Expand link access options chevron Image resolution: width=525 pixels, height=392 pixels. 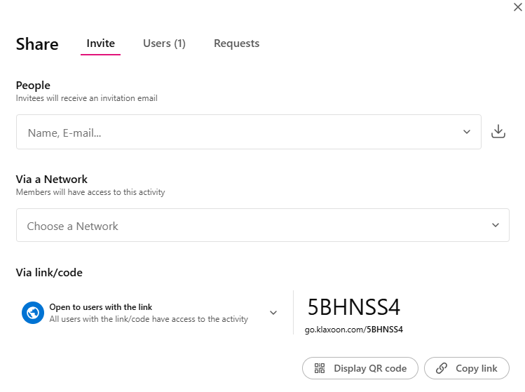click(x=273, y=313)
